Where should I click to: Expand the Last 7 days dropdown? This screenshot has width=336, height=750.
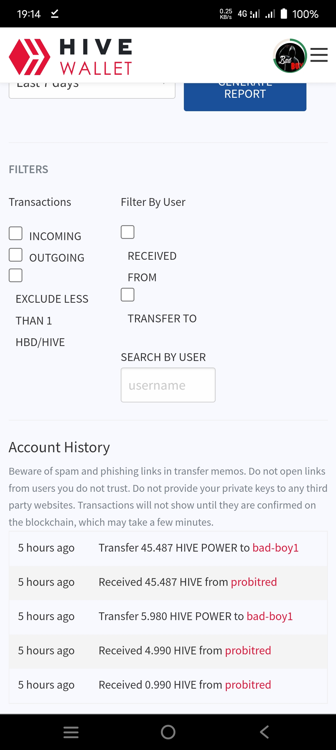point(92,91)
